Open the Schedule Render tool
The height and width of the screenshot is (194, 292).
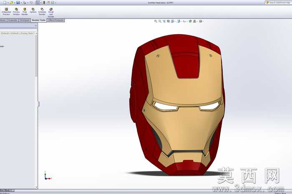42,12
